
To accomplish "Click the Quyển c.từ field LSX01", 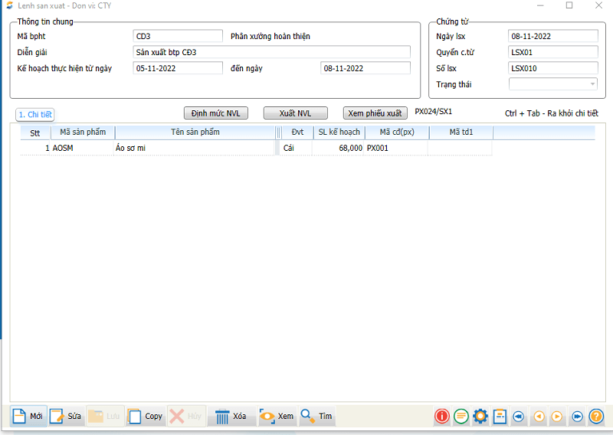I will click(x=553, y=52).
